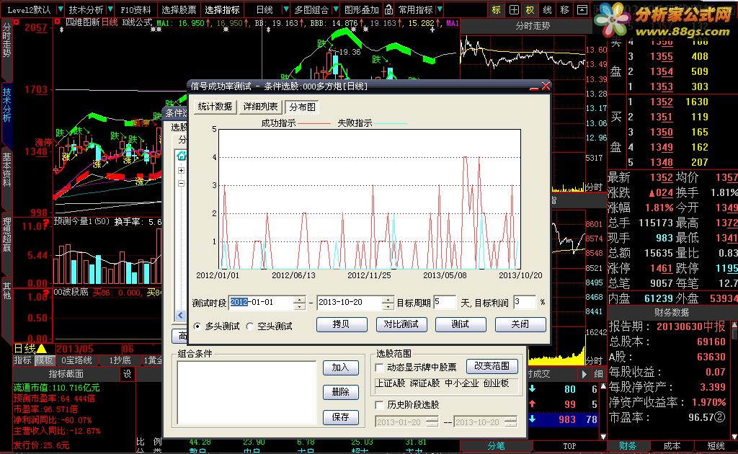Click the 拷贝 button
The image size is (738, 454).
click(x=341, y=324)
